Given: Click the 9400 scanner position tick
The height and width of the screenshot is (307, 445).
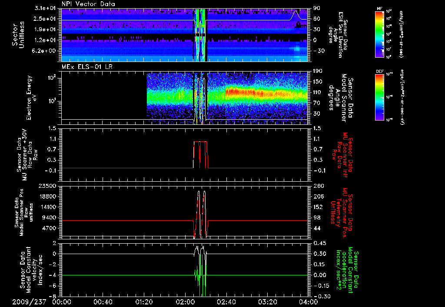Looking at the screenshot, I should point(49,218).
